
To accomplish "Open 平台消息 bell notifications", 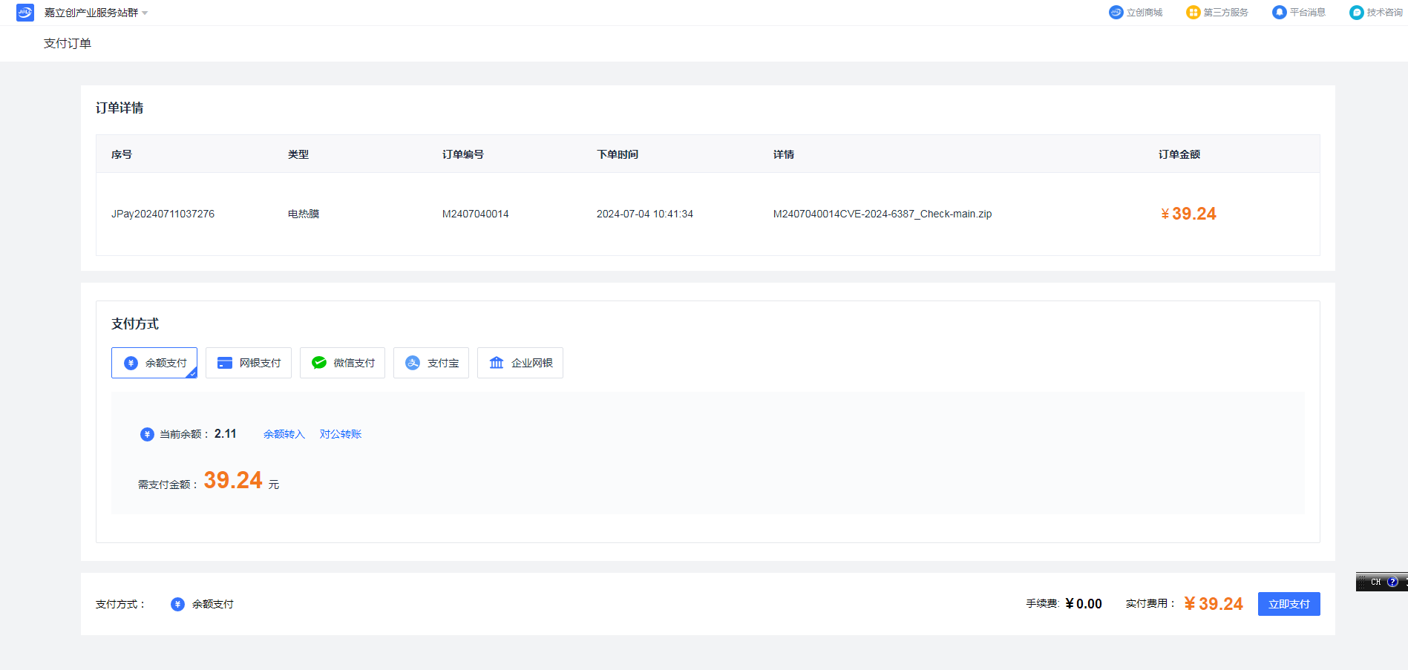I will (x=1279, y=13).
